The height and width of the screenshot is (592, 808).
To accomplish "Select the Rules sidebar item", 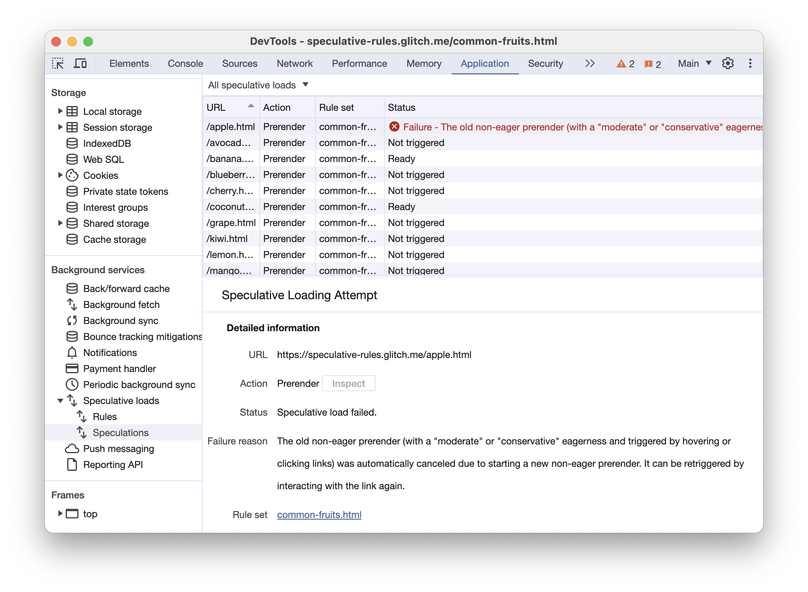I will (107, 416).
